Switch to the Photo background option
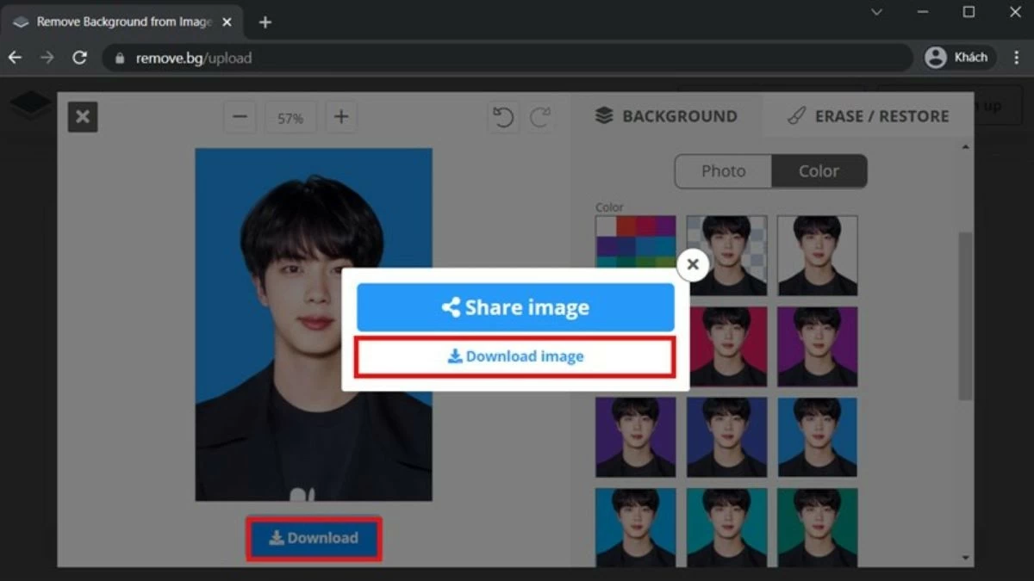 [x=723, y=170]
